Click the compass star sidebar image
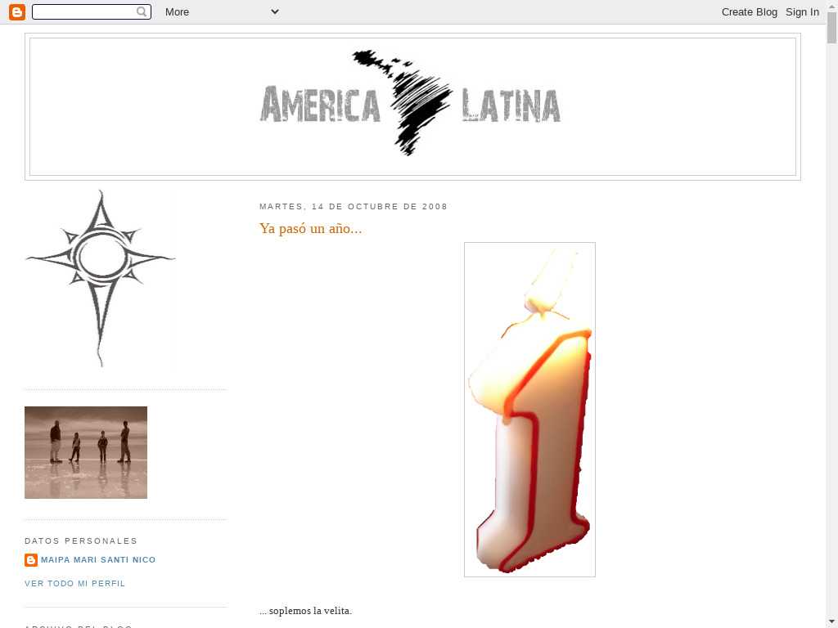The height and width of the screenshot is (628, 838). (100, 278)
